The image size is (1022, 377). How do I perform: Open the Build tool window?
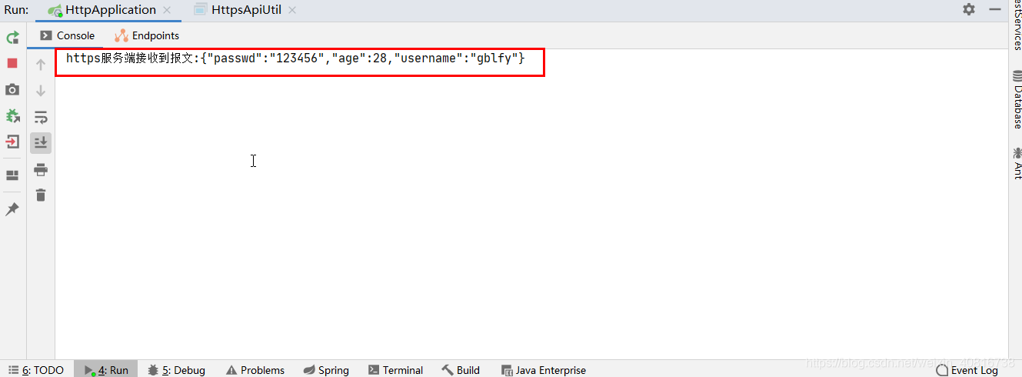(460, 370)
